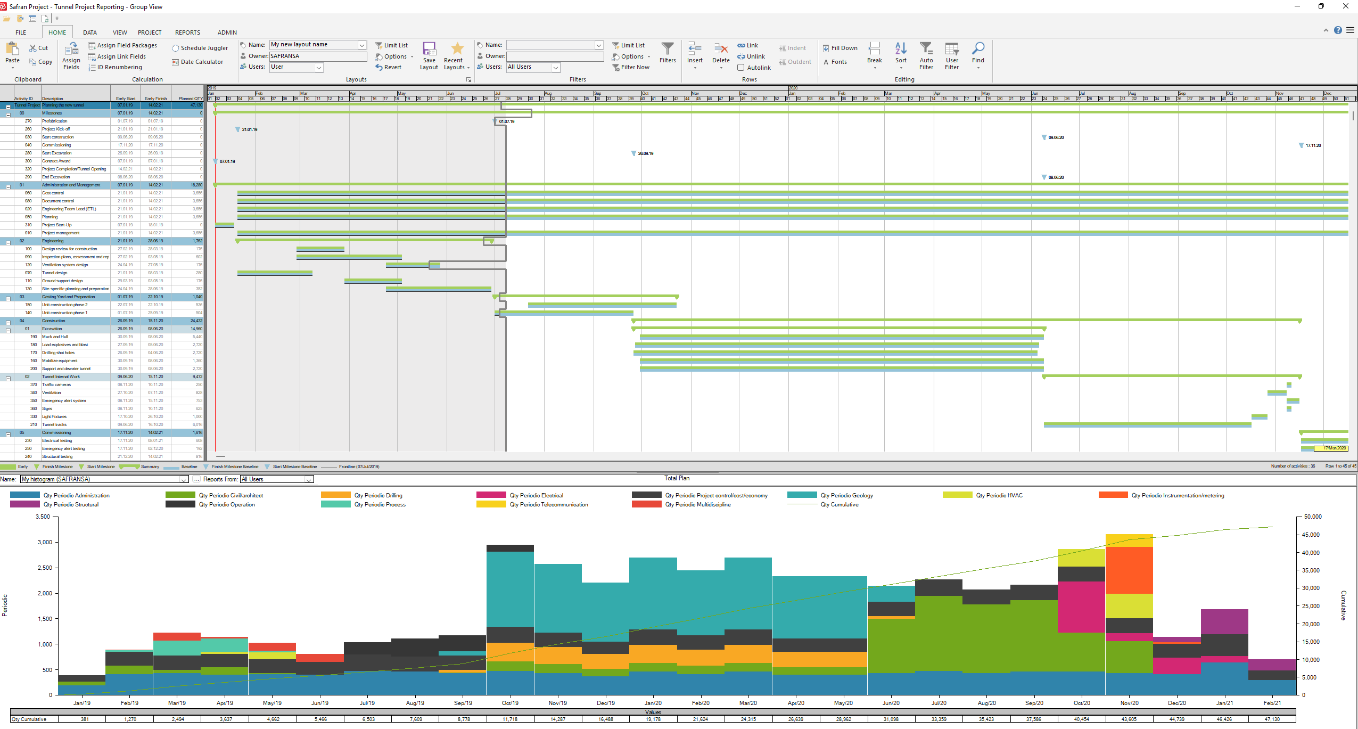Click the Qty Periodic Administration legend swatch
Viewport: 1358px width, 729px height.
point(25,495)
